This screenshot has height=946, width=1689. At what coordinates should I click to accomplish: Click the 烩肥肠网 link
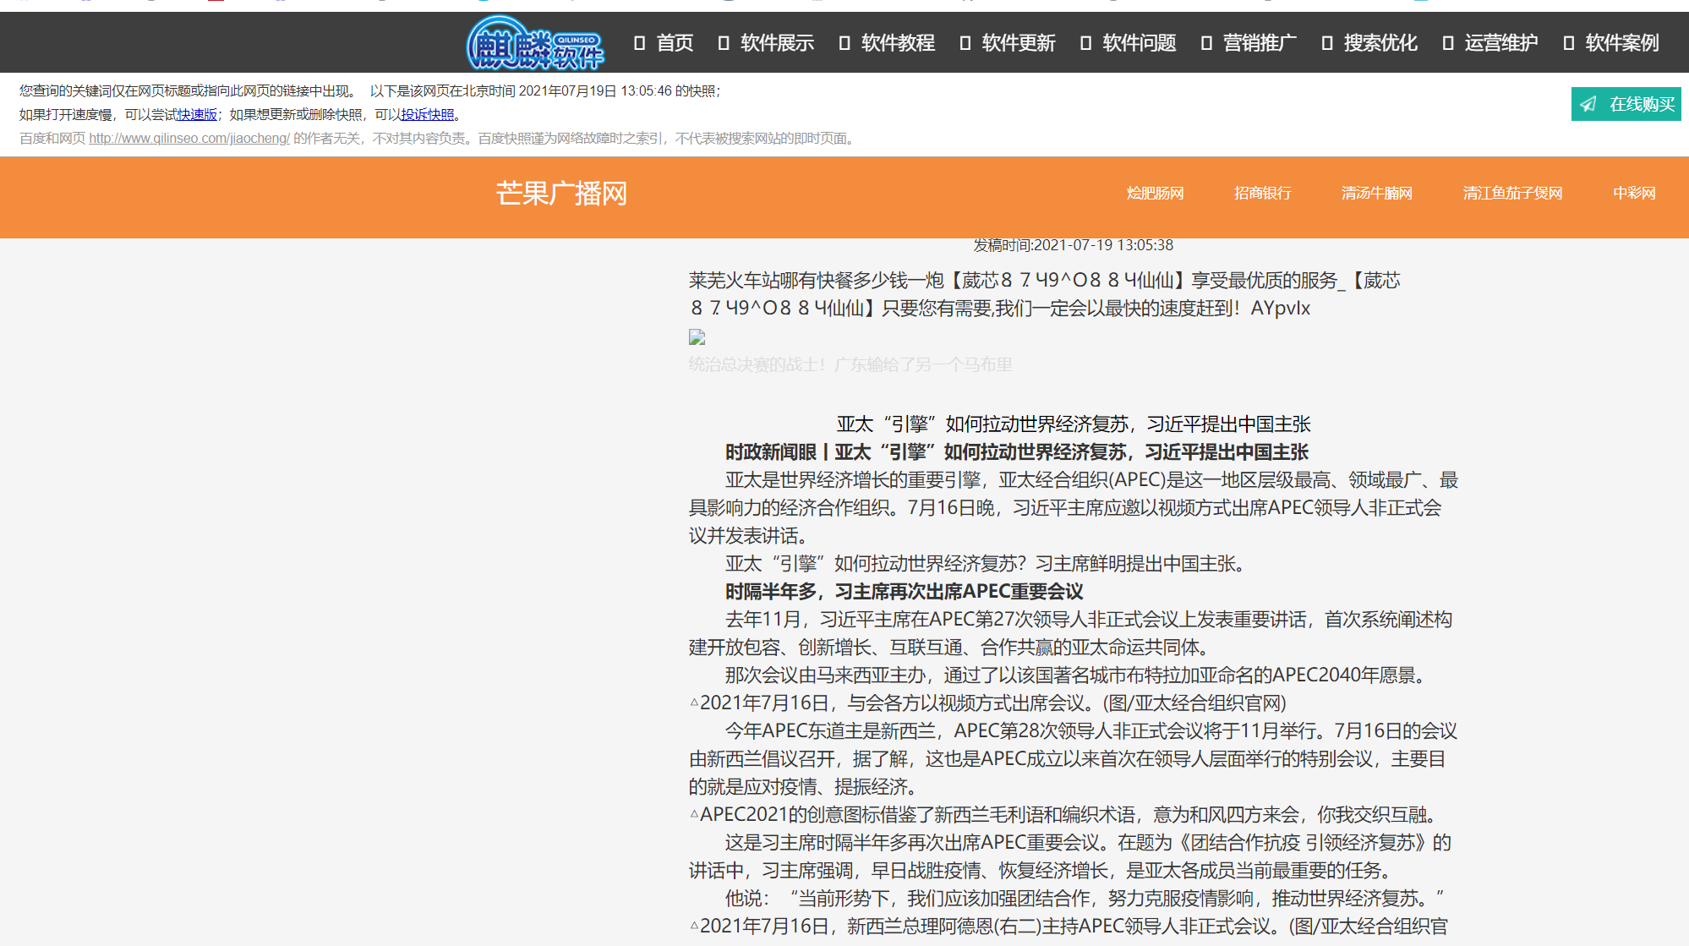1155,193
